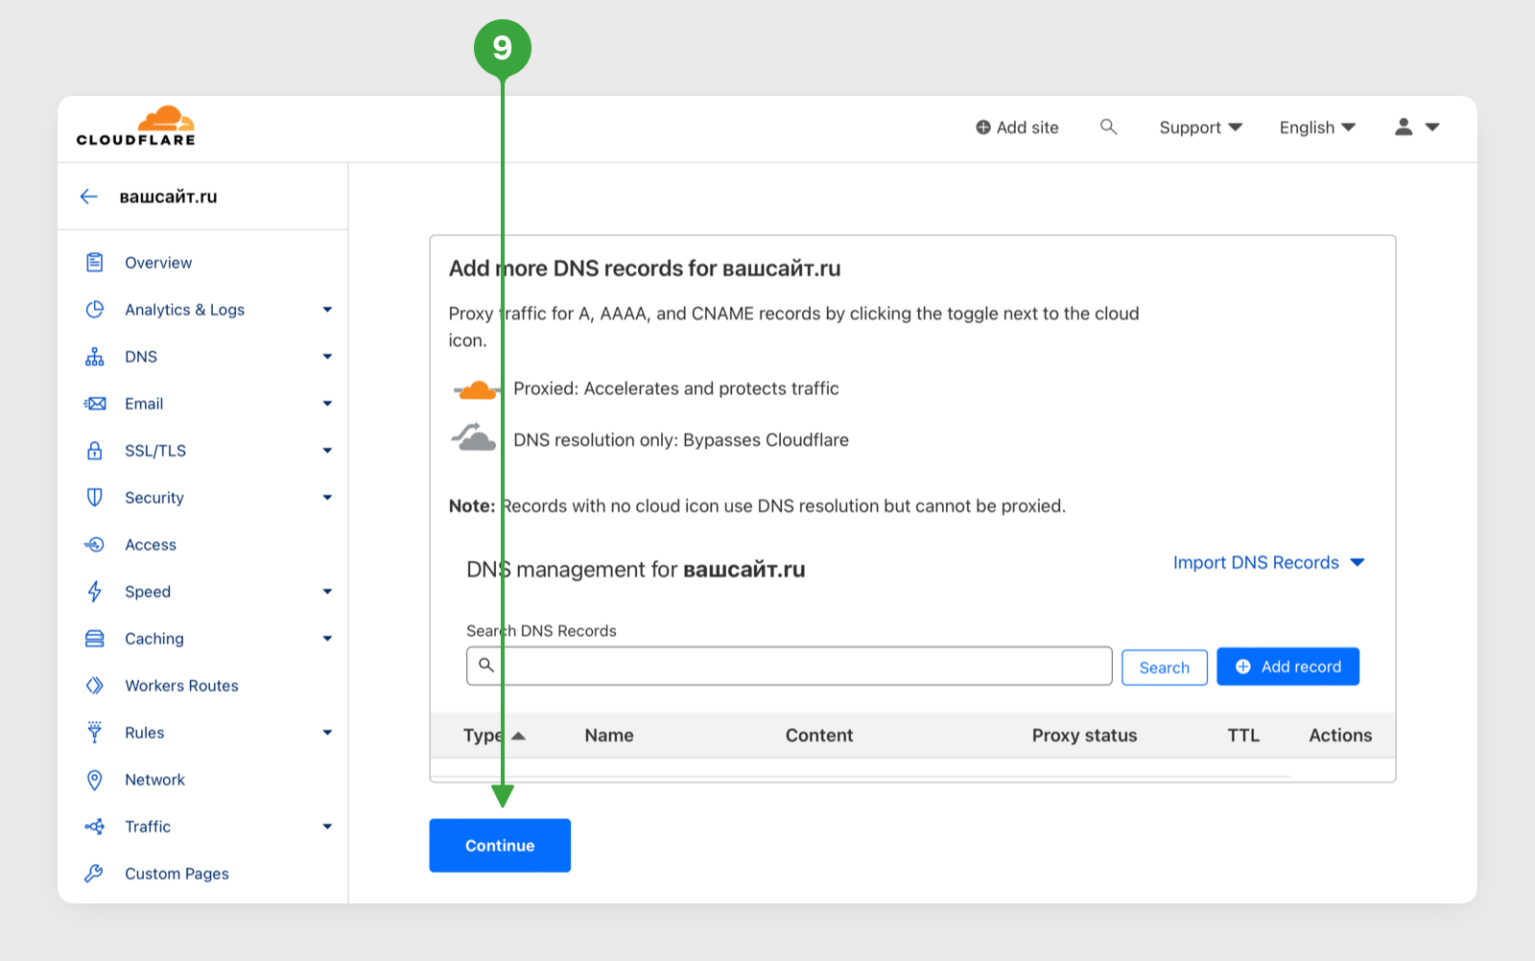Expand the Analytics & Logs section arrow
The width and height of the screenshot is (1535, 961).
[x=327, y=310]
